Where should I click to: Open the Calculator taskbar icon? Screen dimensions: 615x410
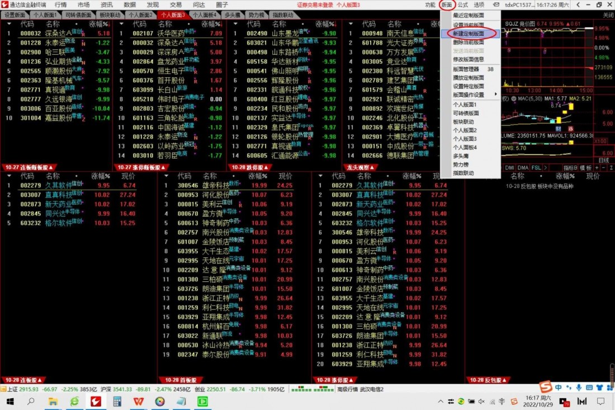coord(117,402)
